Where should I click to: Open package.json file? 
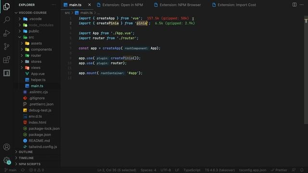[x=39, y=135]
